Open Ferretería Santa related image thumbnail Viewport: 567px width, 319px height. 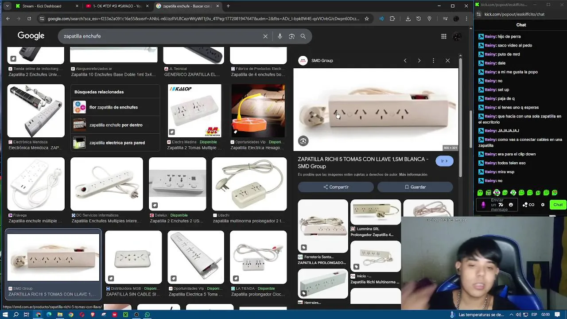323,226
